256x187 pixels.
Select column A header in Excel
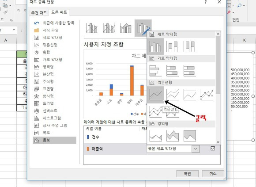point(6,40)
